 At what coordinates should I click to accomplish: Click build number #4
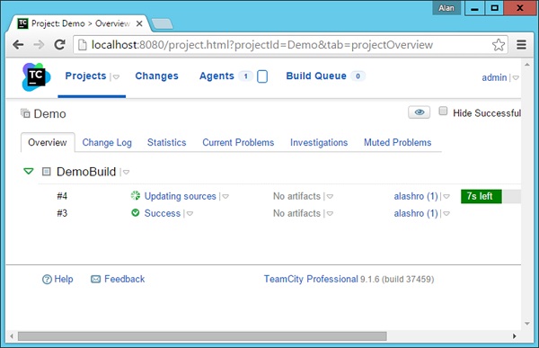click(x=62, y=196)
